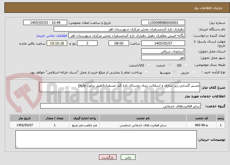Image resolution: width=230 pixels, height=165 pixels.
Task: Click the تاریخ نیاز column header
Action: [x=25, y=118]
